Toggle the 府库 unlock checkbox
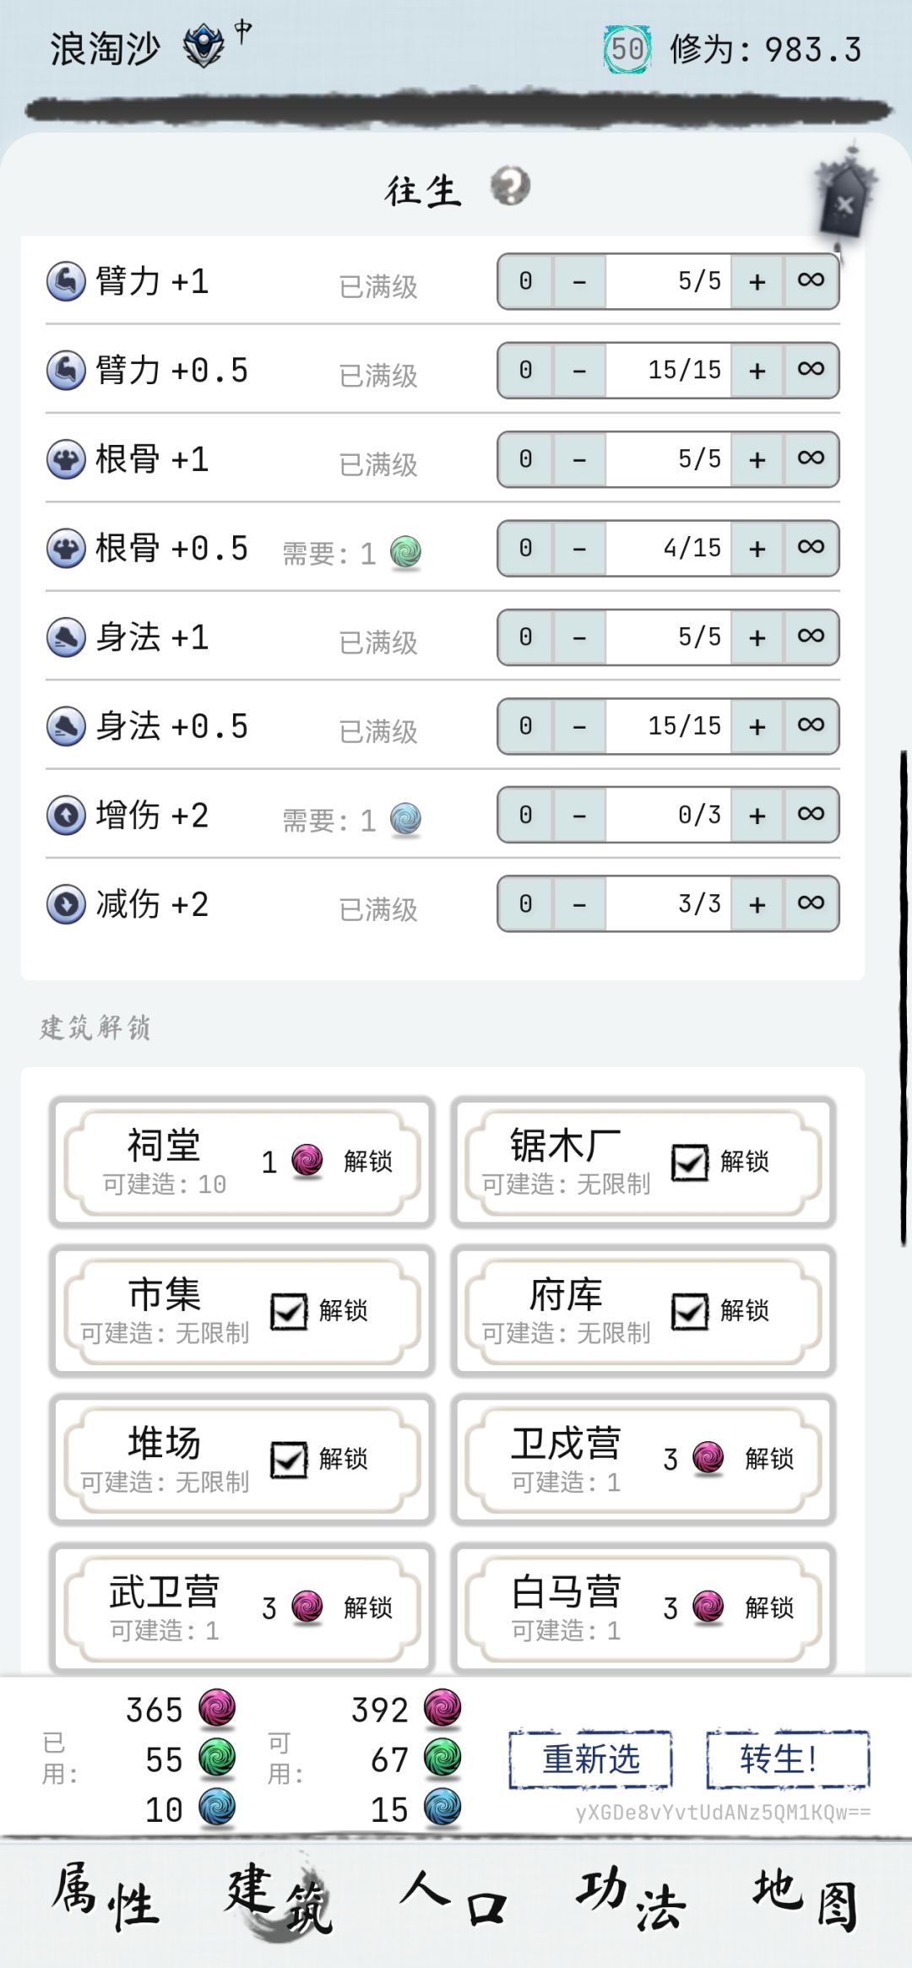The width and height of the screenshot is (912, 1968). 690,1310
